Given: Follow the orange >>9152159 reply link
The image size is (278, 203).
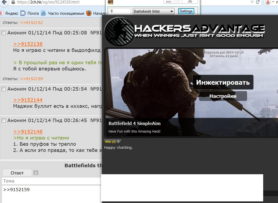Looking at the screenshot, I should 32,79.
